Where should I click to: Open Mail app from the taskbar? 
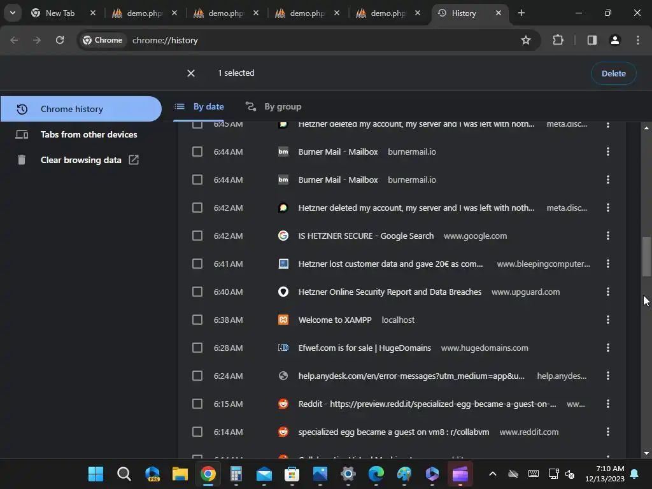(x=264, y=474)
